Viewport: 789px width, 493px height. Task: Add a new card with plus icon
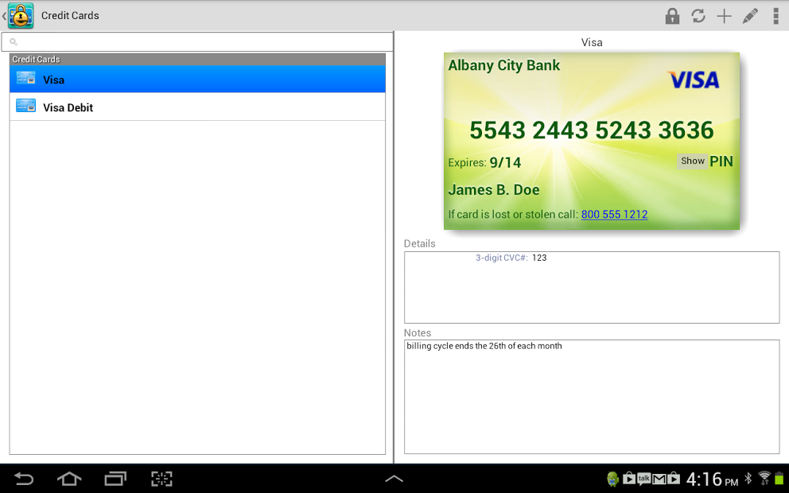pyautogui.click(x=725, y=15)
